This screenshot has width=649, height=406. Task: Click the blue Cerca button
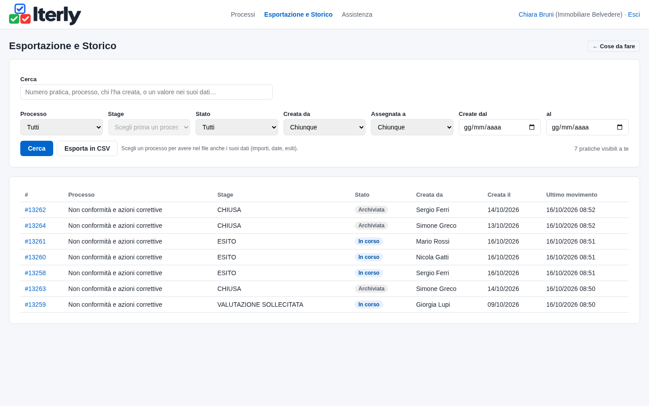tap(37, 148)
